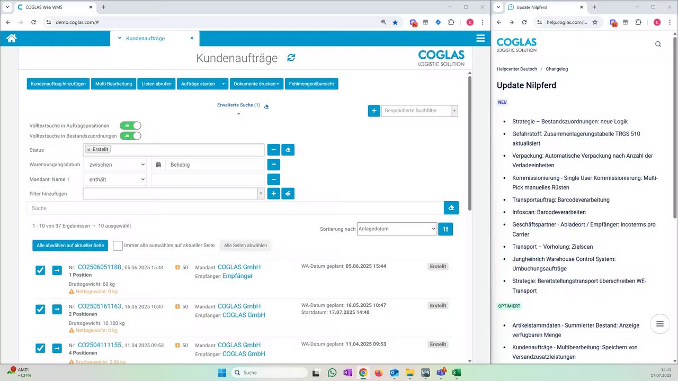Screen dimensions: 678x381
Task: Collapse the Erweiterte Suche section
Action: (x=238, y=114)
